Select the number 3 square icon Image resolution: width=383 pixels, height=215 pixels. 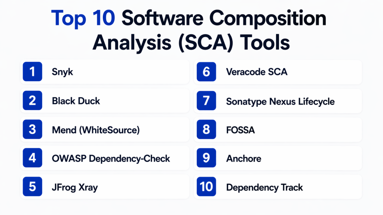[32, 130]
